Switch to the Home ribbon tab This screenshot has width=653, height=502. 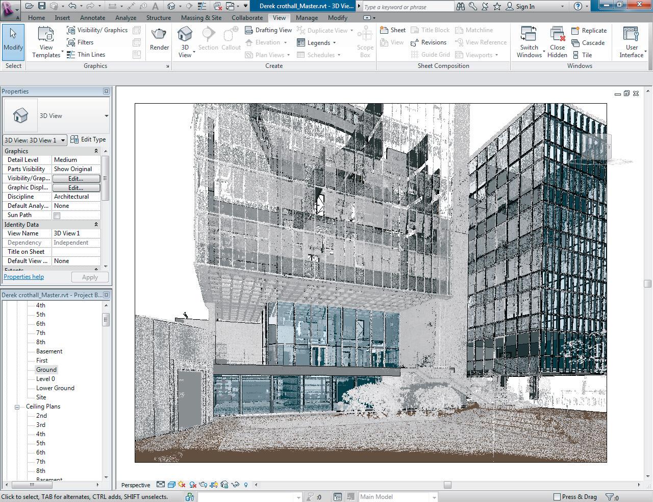coord(36,17)
